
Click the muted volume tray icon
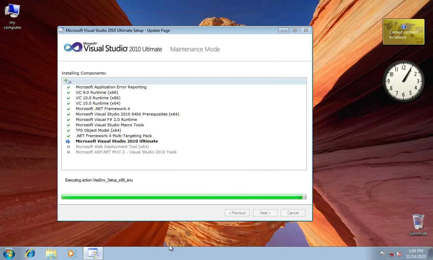399,253
